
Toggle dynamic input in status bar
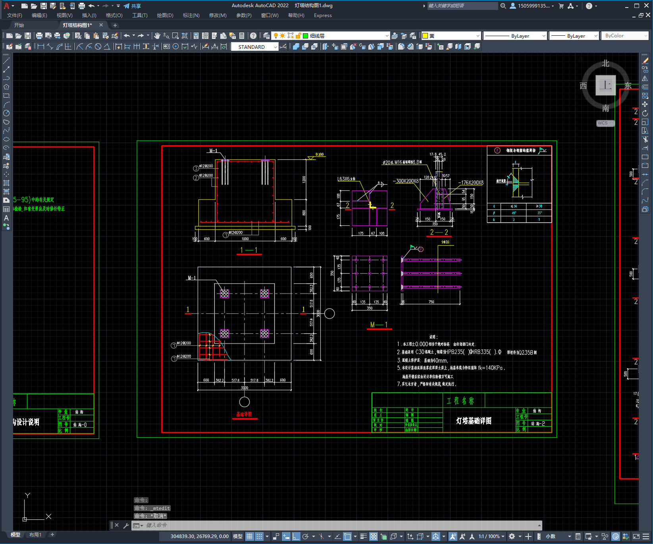(286, 536)
